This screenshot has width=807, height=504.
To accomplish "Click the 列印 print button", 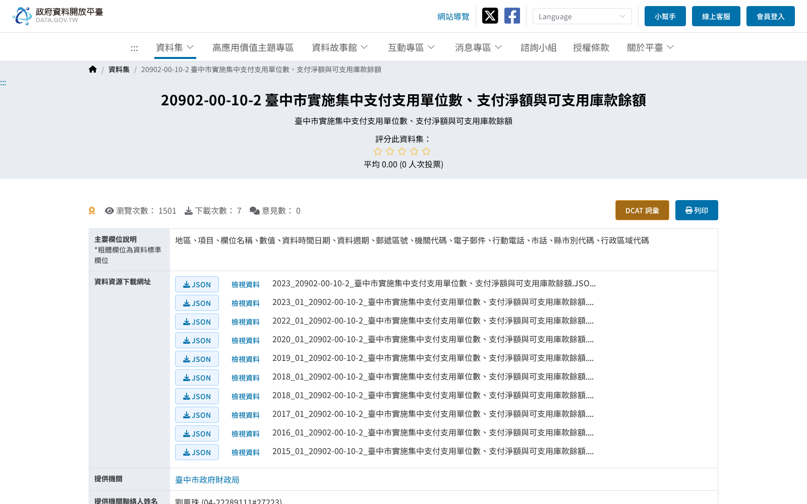I will click(697, 210).
